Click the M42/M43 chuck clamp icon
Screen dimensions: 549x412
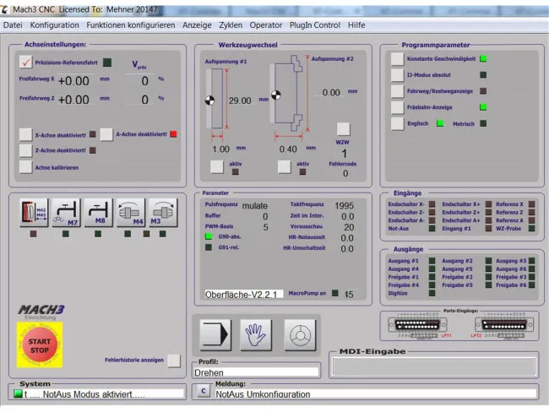click(x=34, y=213)
